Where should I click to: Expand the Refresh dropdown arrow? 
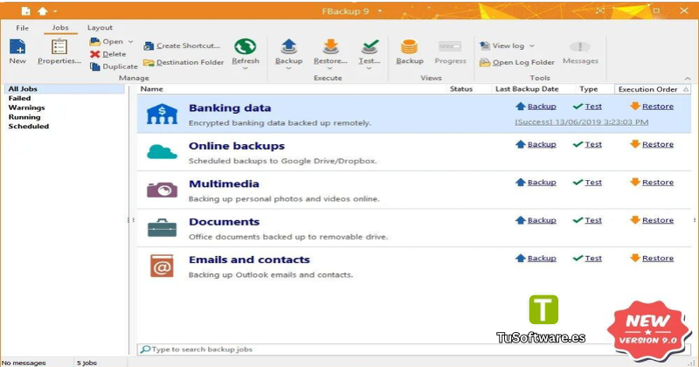coord(246,68)
